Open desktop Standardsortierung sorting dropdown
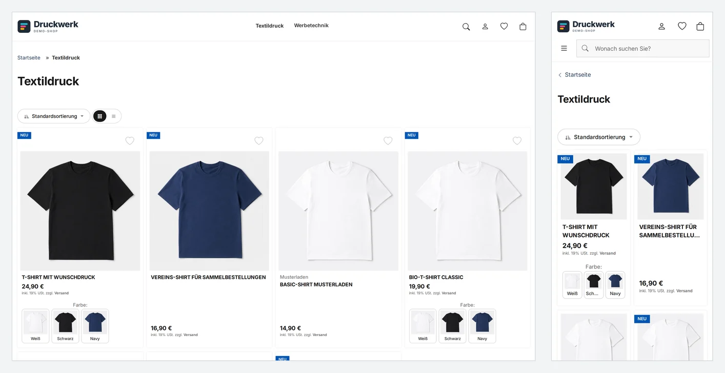Viewport: 725px width, 373px height. pos(54,116)
